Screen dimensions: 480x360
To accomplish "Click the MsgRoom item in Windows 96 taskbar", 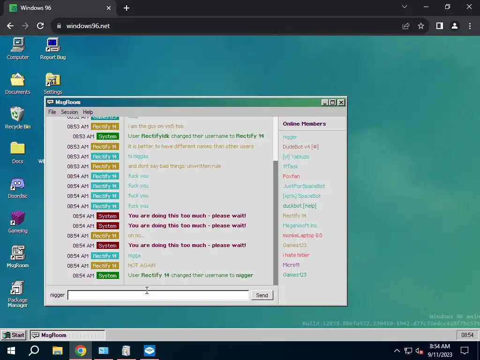I will coord(67,335).
